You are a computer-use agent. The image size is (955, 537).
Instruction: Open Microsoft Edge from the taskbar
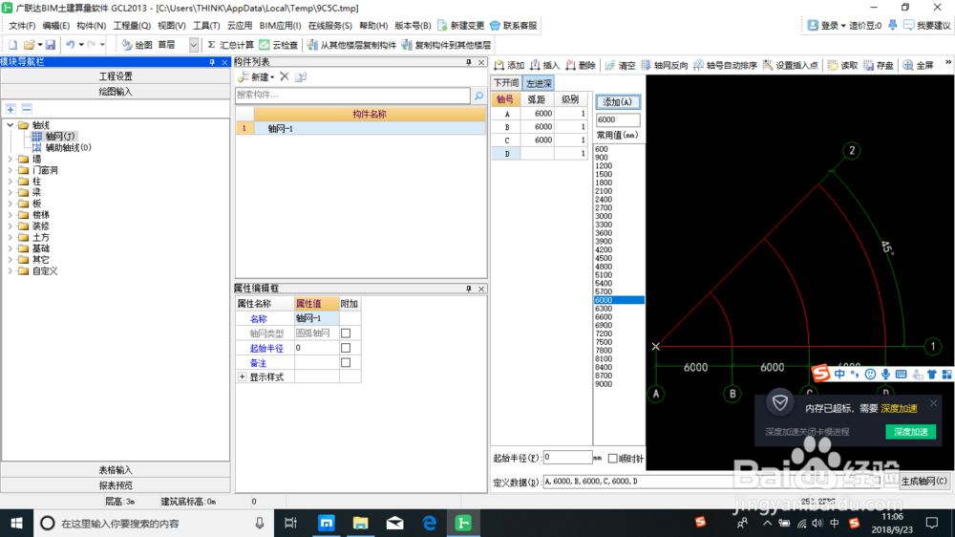pyautogui.click(x=429, y=523)
